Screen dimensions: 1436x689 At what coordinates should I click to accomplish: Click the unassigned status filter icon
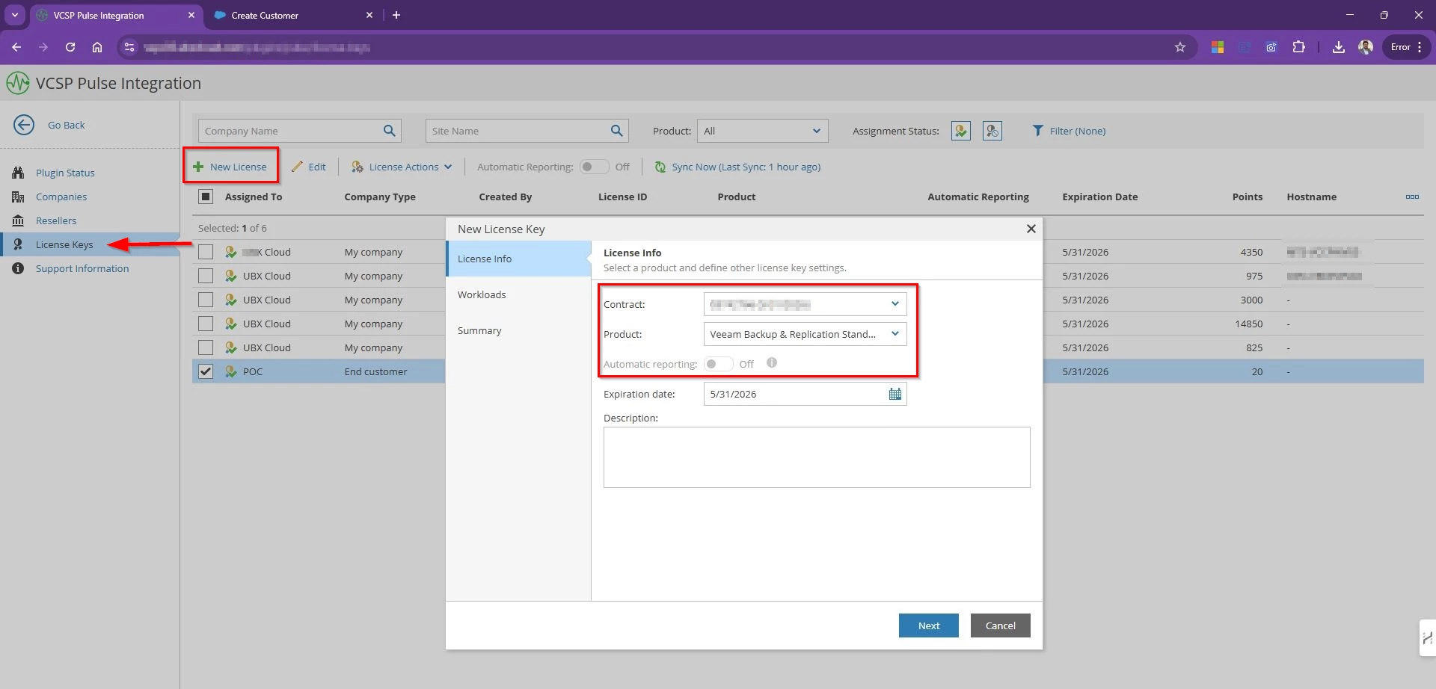[x=992, y=131]
